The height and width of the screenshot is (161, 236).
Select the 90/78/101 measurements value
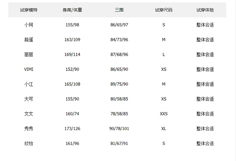[119, 128]
